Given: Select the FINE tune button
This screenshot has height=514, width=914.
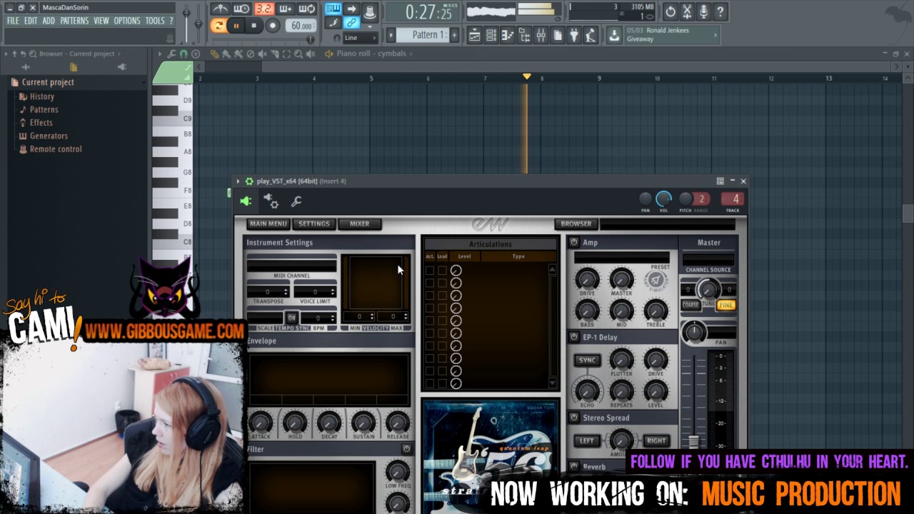Looking at the screenshot, I should 726,305.
